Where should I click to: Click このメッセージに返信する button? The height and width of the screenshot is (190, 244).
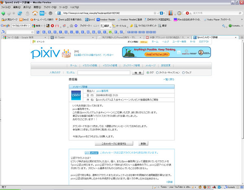coord(114,144)
